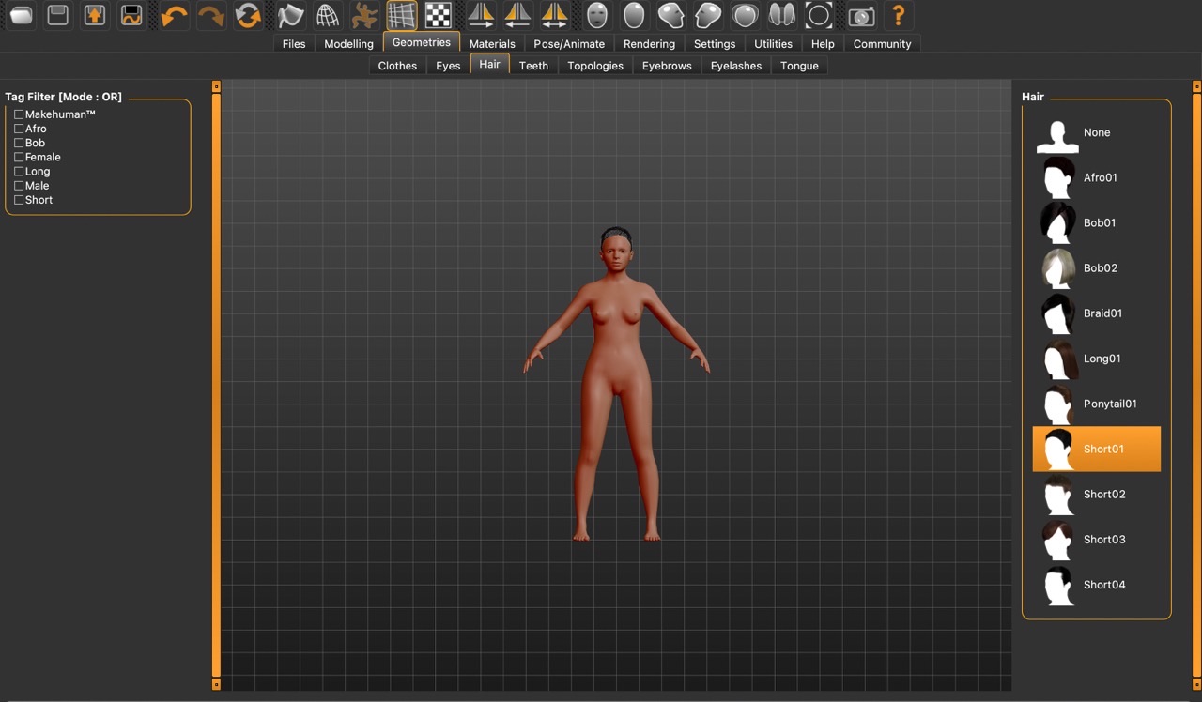The height and width of the screenshot is (702, 1202).
Task: Select front face view icon
Action: (x=597, y=16)
